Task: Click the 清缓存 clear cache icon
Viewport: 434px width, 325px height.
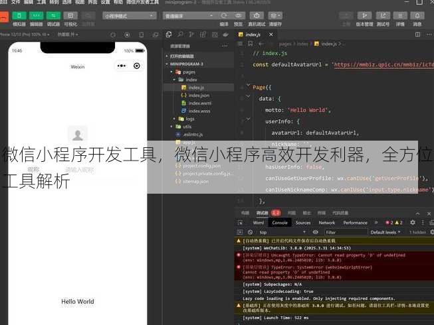Action: pos(275,15)
